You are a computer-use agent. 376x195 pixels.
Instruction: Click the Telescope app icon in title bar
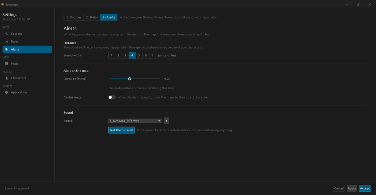(3, 4)
